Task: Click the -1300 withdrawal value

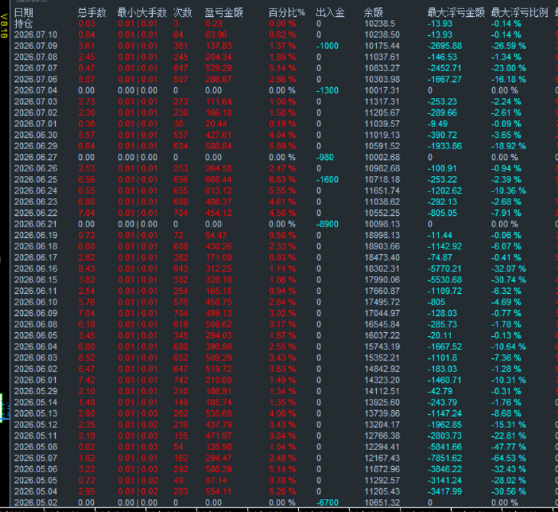Action: 327,90
